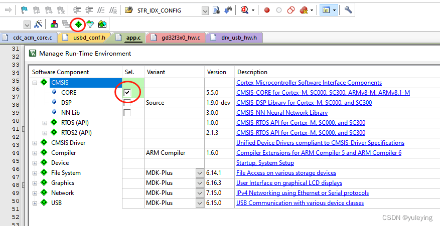Open Options for Target magic wand
This screenshot has width=440, height=226.
(x=38, y=24)
